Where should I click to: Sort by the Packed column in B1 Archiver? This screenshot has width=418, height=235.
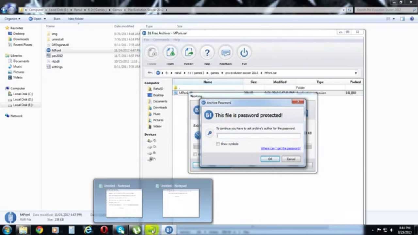click(355, 82)
